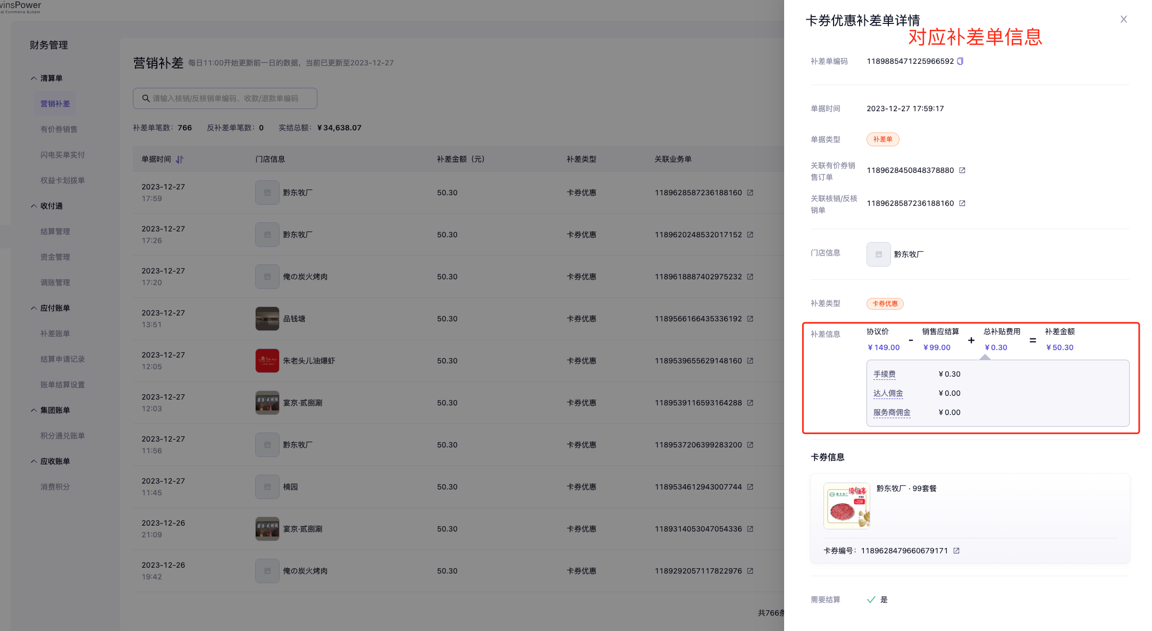The image size is (1152, 631).
Task: Open 卡券编号 external link icon
Action: pos(956,551)
